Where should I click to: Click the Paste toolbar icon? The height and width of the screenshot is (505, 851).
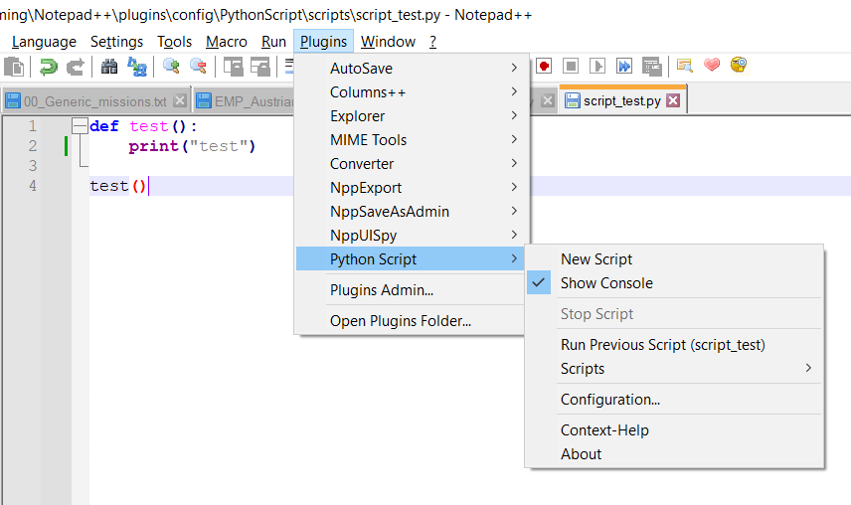coord(14,67)
